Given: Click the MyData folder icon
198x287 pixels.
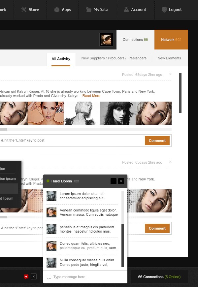Looking at the screenshot, I should coord(89,10).
